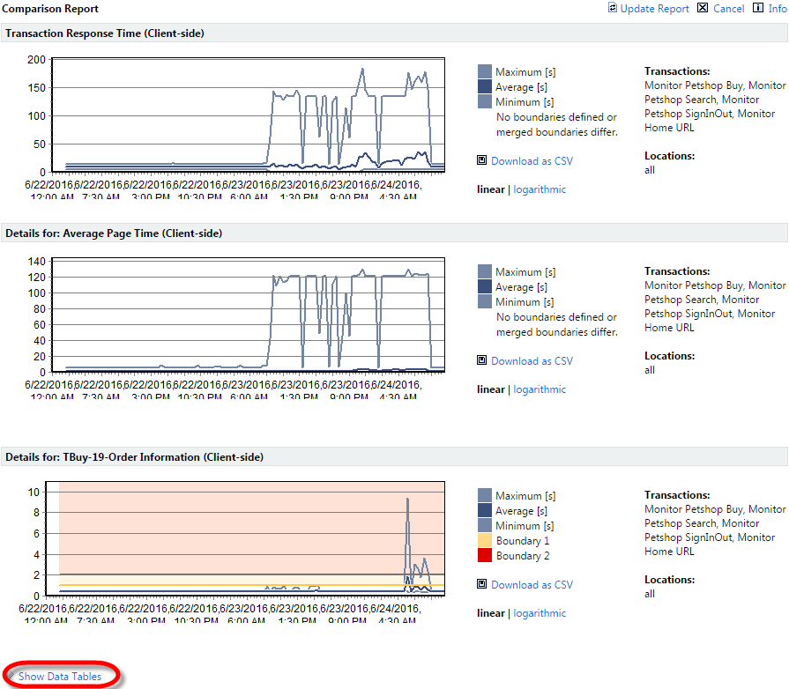Click CSV download icon for Transaction Response Time
Viewport: 789px width, 689px height.
[x=482, y=161]
